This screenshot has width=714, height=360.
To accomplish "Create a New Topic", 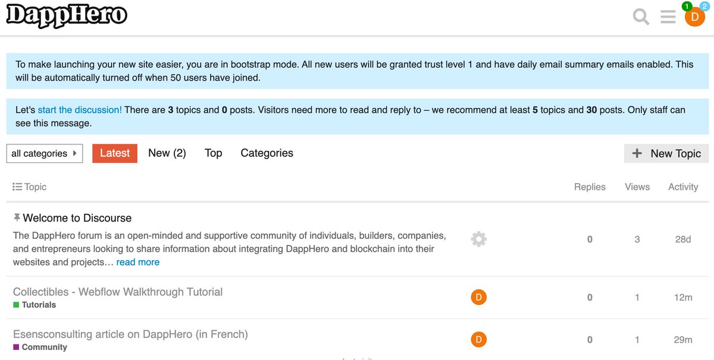I will click(666, 153).
